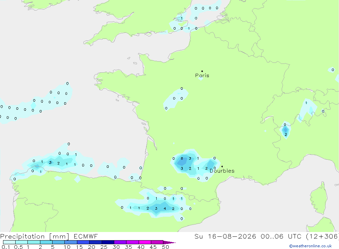
Task: Click the '6' precipitation value west of Dourbies
Action: tap(182, 158)
